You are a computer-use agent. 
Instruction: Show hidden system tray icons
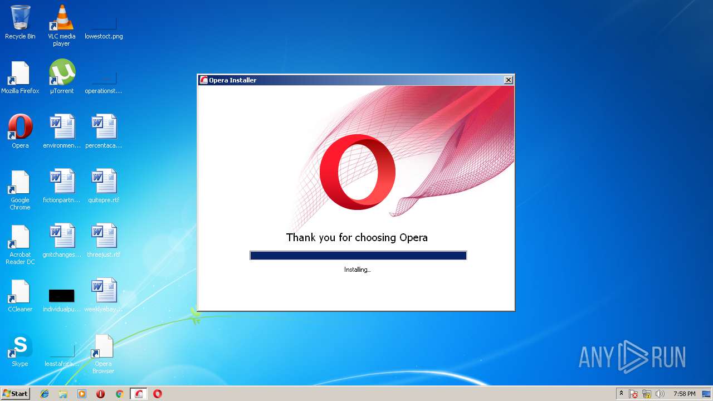(621, 394)
